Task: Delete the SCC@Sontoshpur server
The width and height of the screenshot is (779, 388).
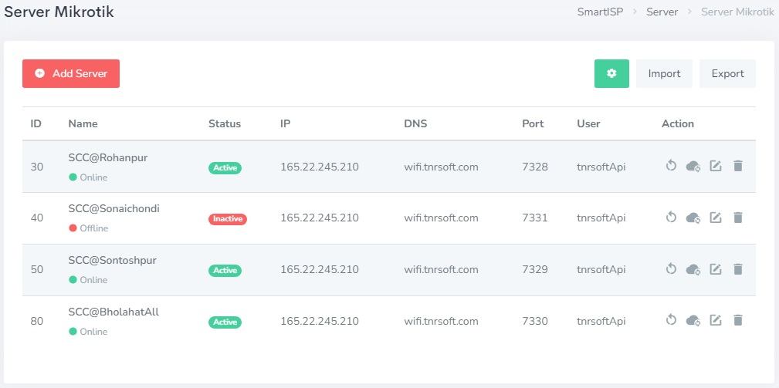Action: click(x=737, y=269)
